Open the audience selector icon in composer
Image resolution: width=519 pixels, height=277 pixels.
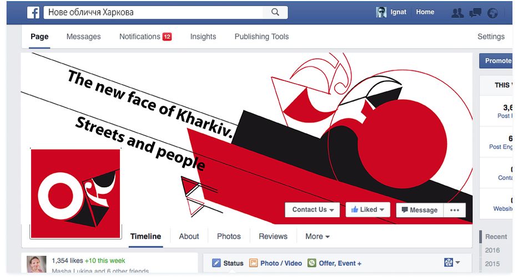tap(452, 263)
